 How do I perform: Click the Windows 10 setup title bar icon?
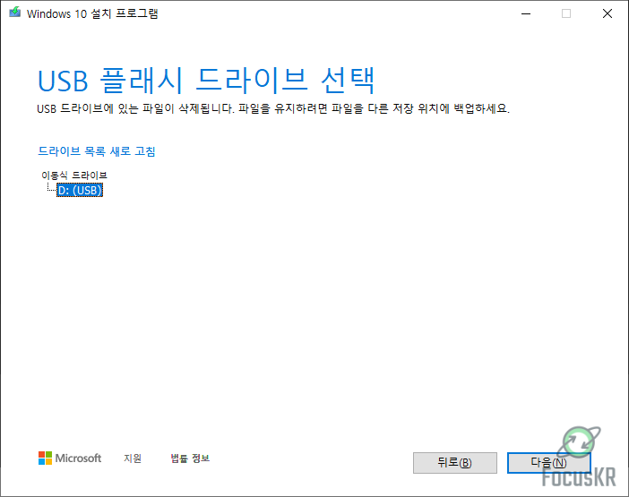15,13
